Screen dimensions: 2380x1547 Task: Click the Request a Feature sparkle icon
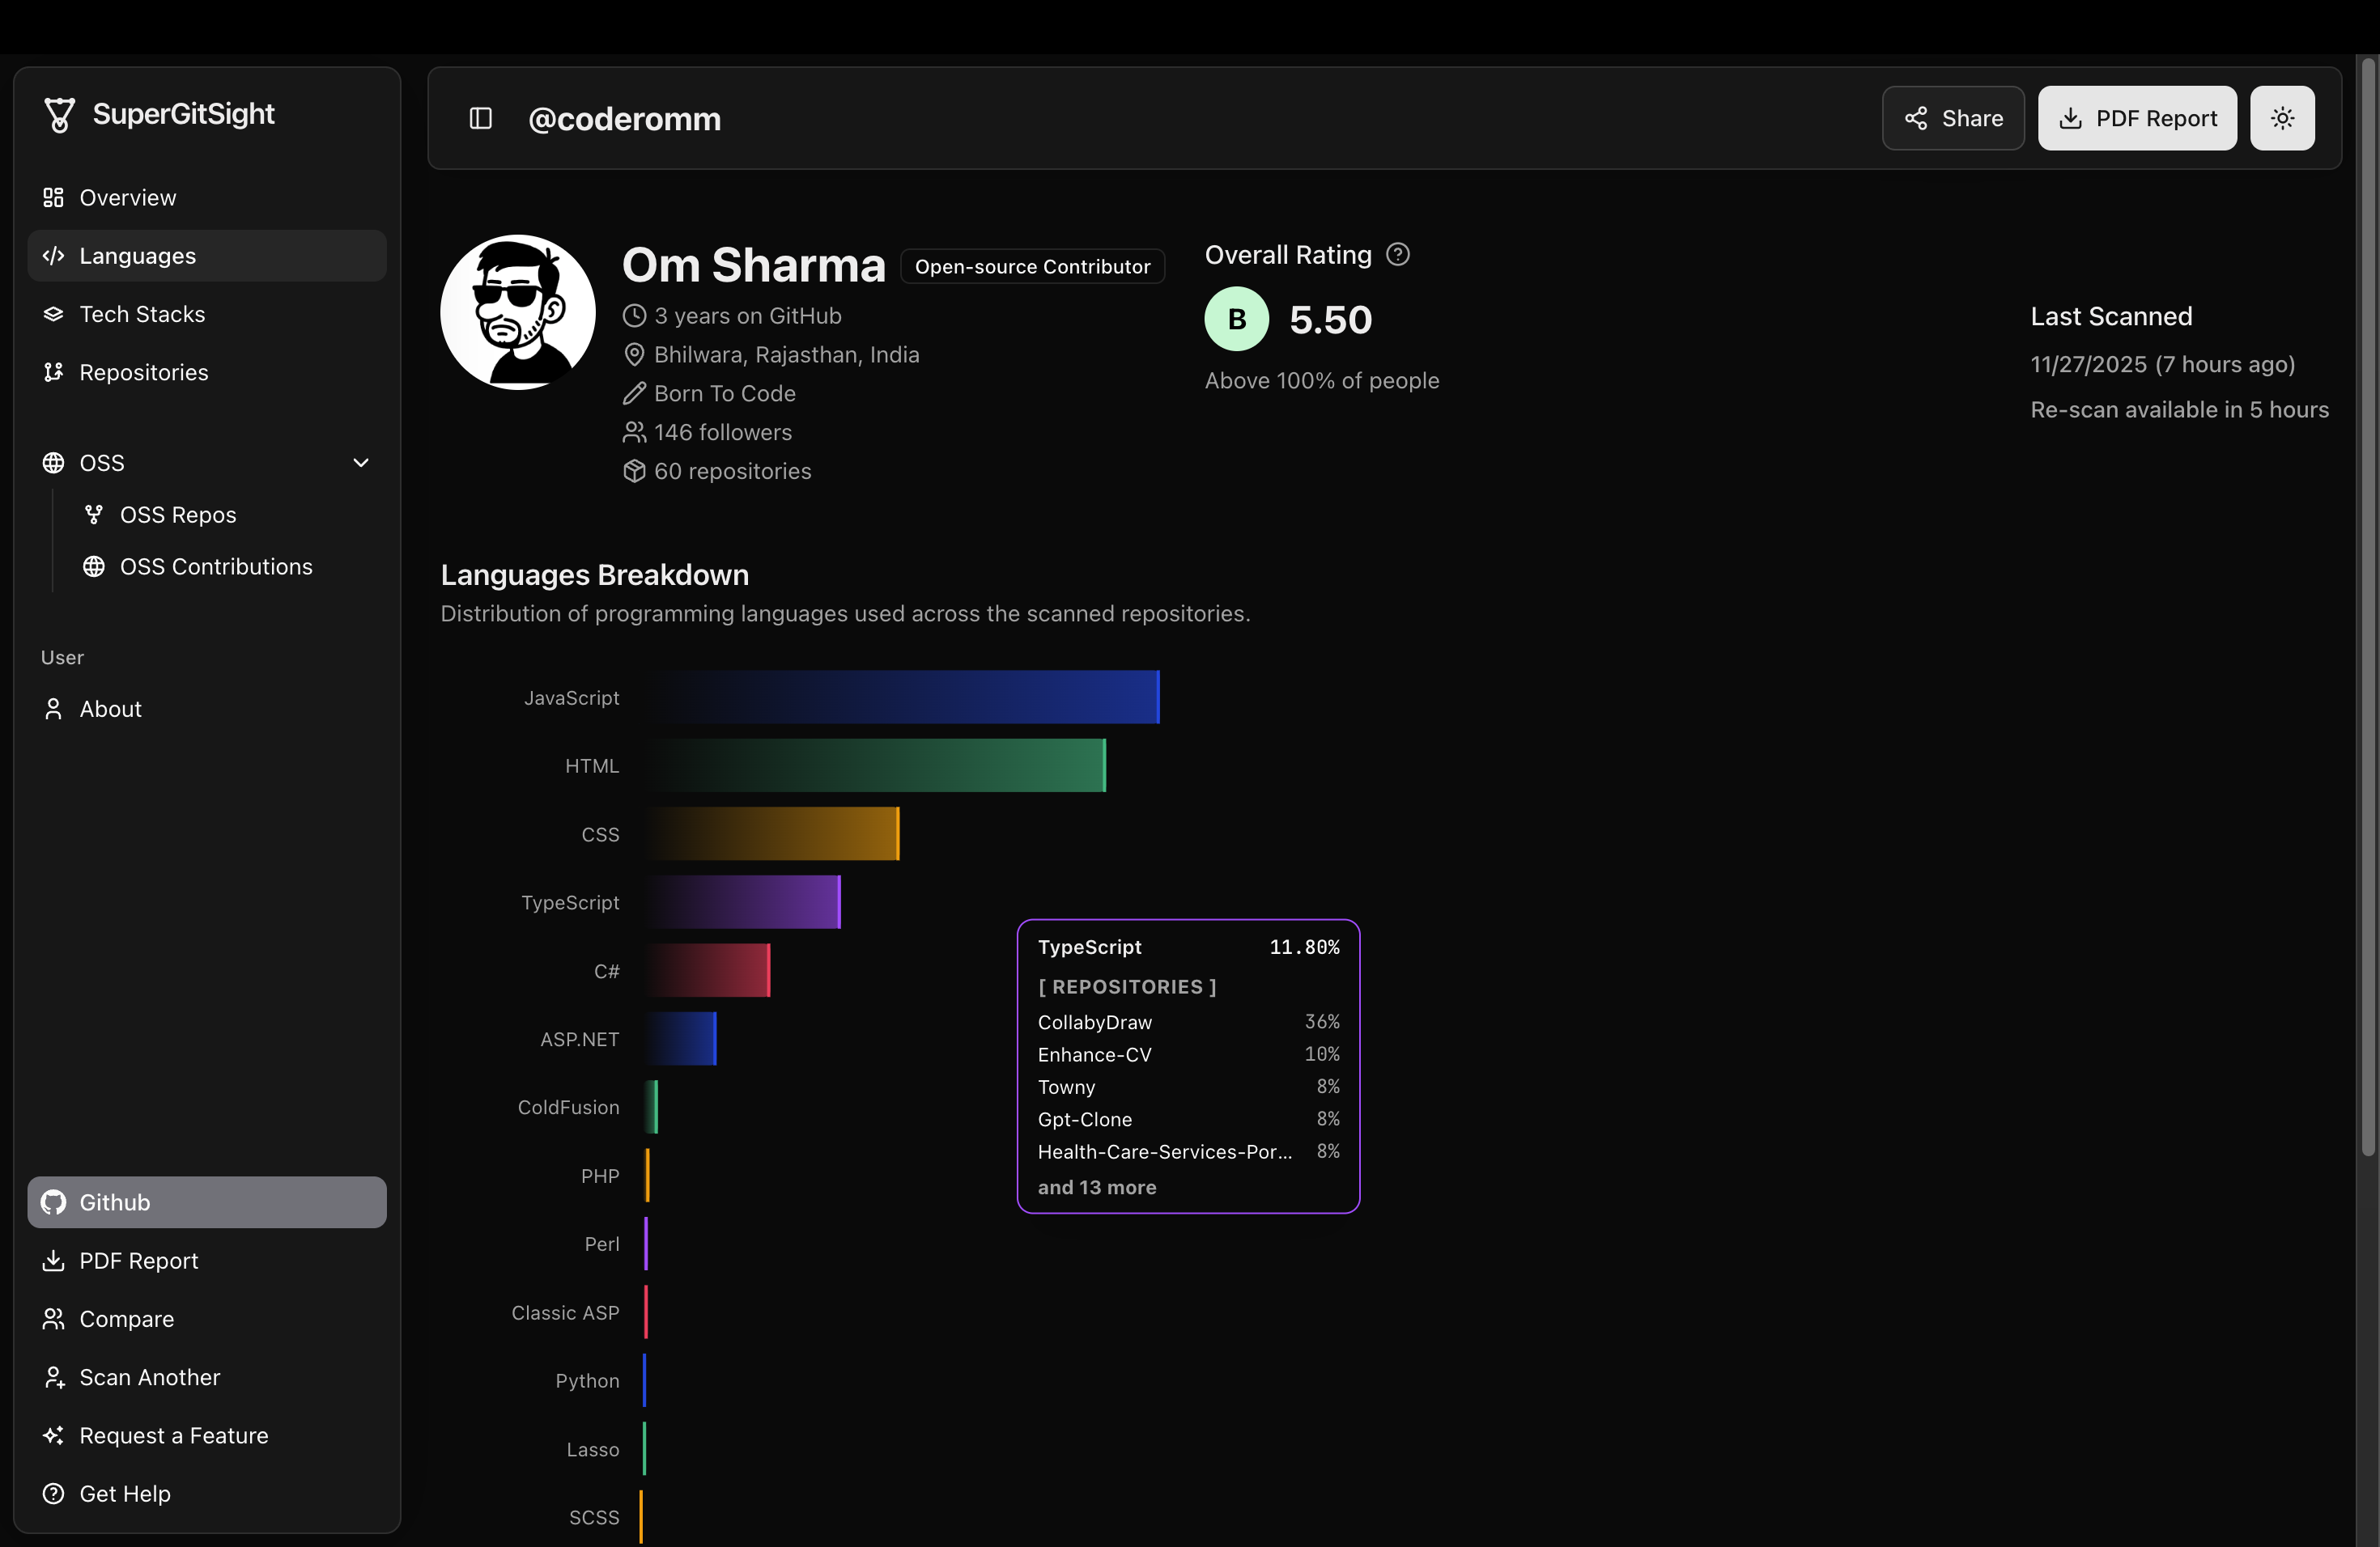54,1435
